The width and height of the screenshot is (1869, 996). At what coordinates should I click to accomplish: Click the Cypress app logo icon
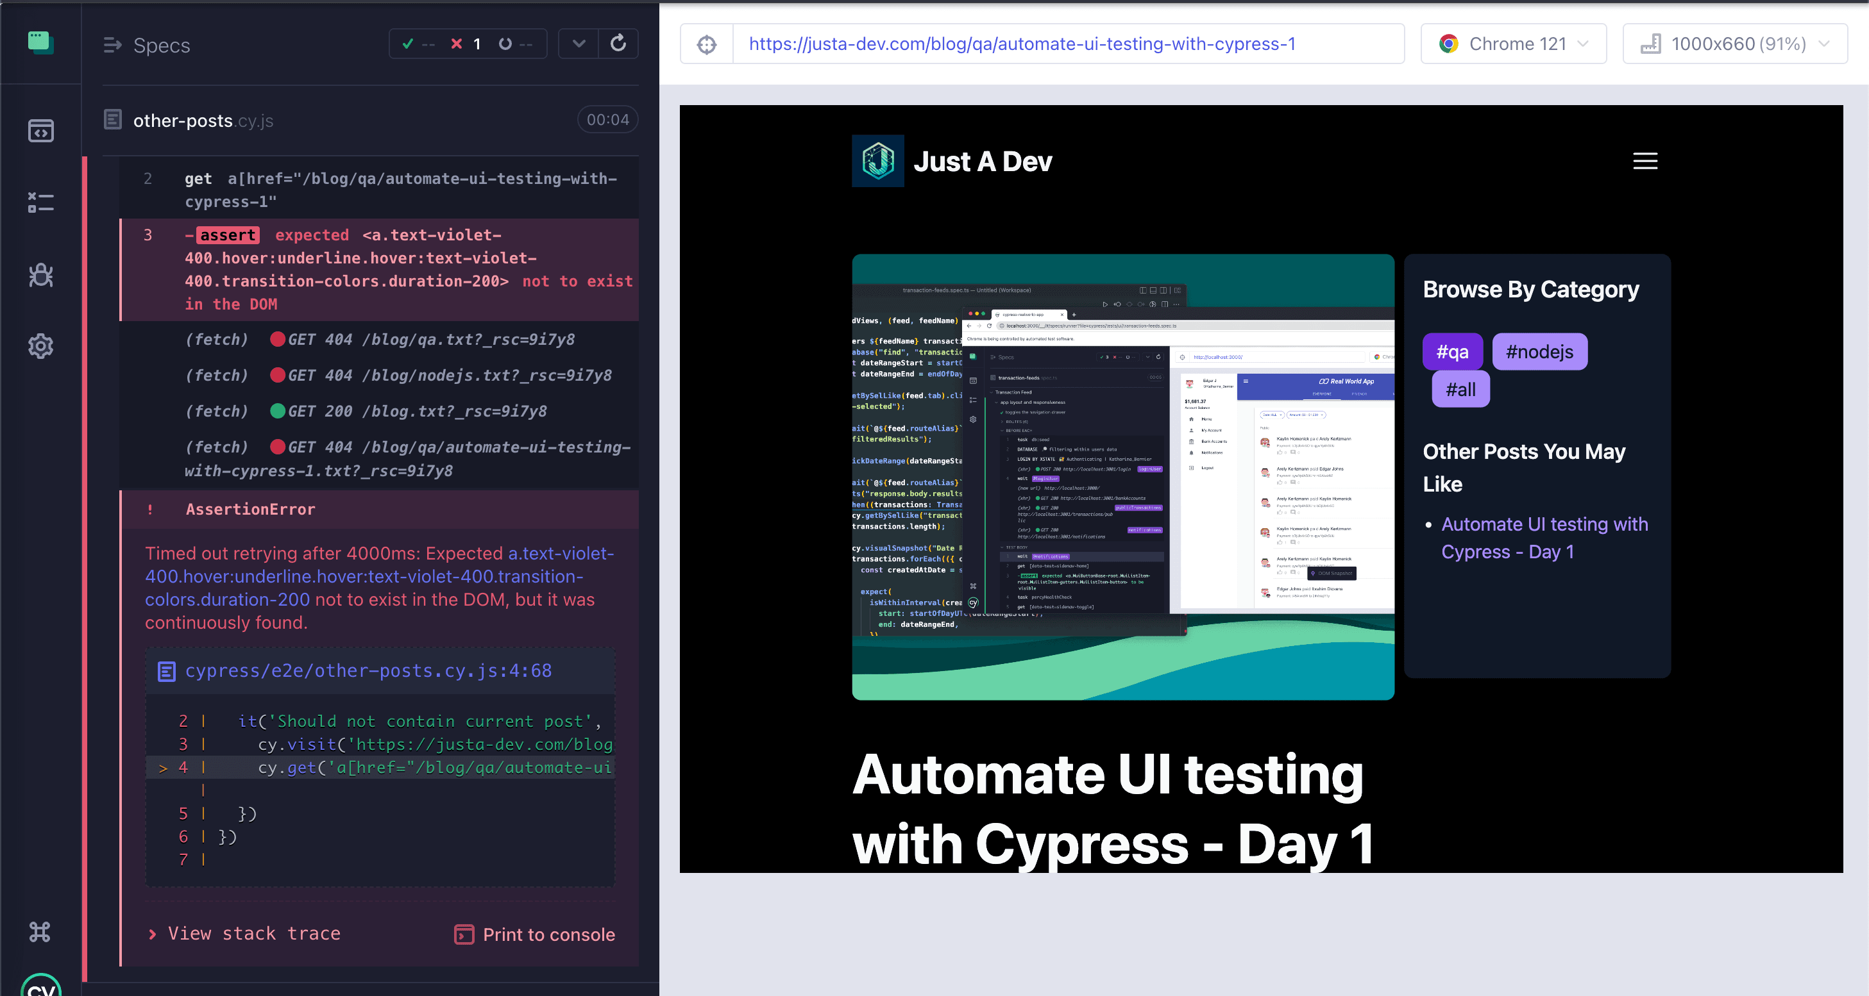click(x=40, y=42)
